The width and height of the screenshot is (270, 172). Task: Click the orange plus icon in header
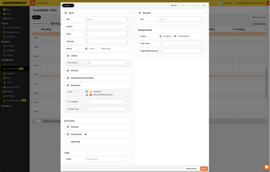[32, 3]
